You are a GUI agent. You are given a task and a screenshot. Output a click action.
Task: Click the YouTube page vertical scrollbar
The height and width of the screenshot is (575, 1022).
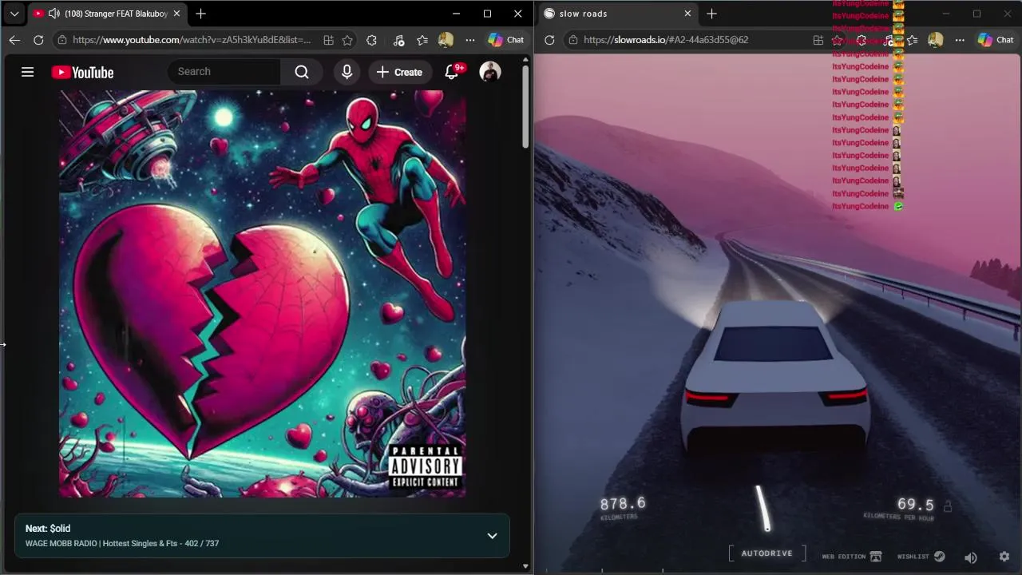[x=525, y=107]
